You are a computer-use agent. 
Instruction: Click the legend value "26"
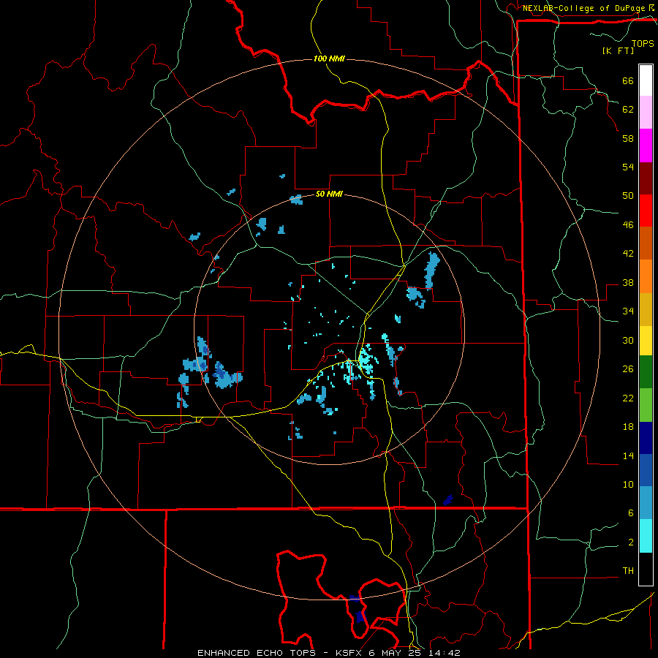pyautogui.click(x=628, y=369)
